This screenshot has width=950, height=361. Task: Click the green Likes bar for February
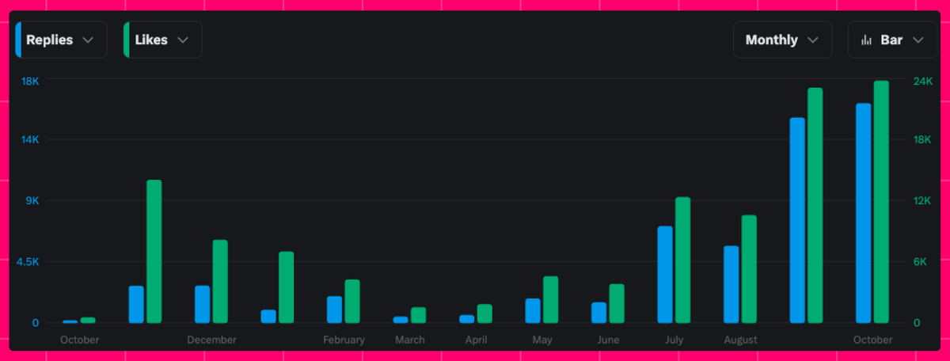click(352, 301)
